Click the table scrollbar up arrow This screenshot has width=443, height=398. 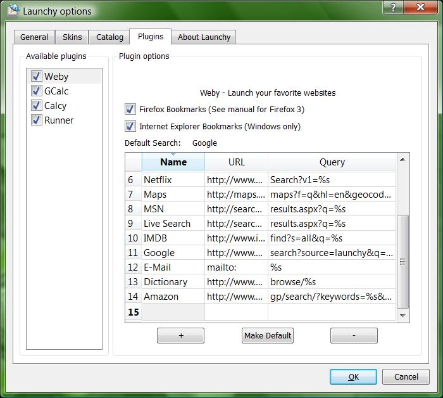[x=402, y=160]
